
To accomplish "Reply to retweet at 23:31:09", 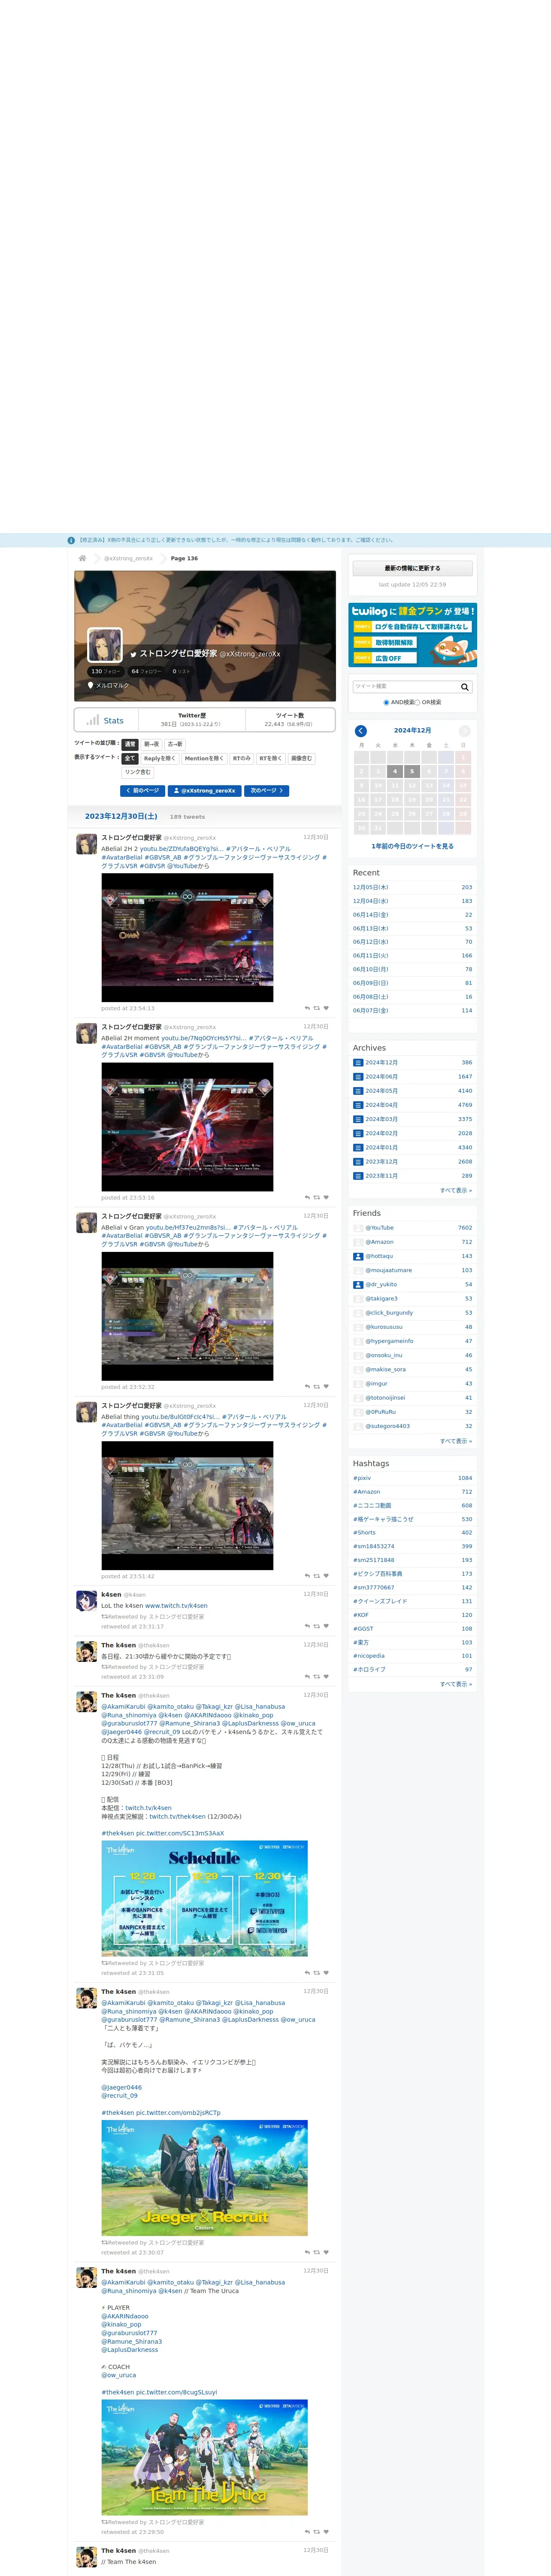I will 307,1676.
